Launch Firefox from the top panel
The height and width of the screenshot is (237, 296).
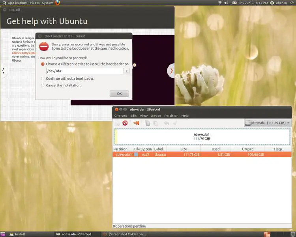pos(57,3)
